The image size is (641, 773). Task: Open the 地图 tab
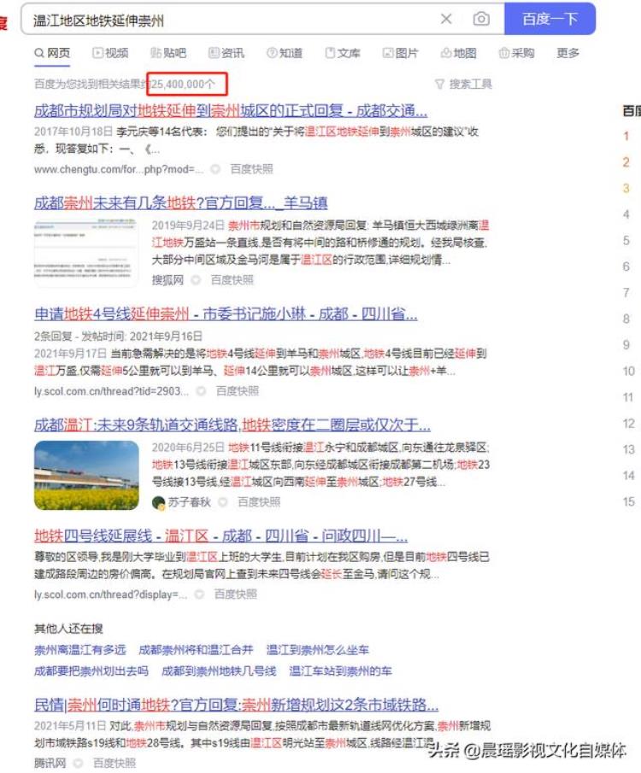coord(459,53)
